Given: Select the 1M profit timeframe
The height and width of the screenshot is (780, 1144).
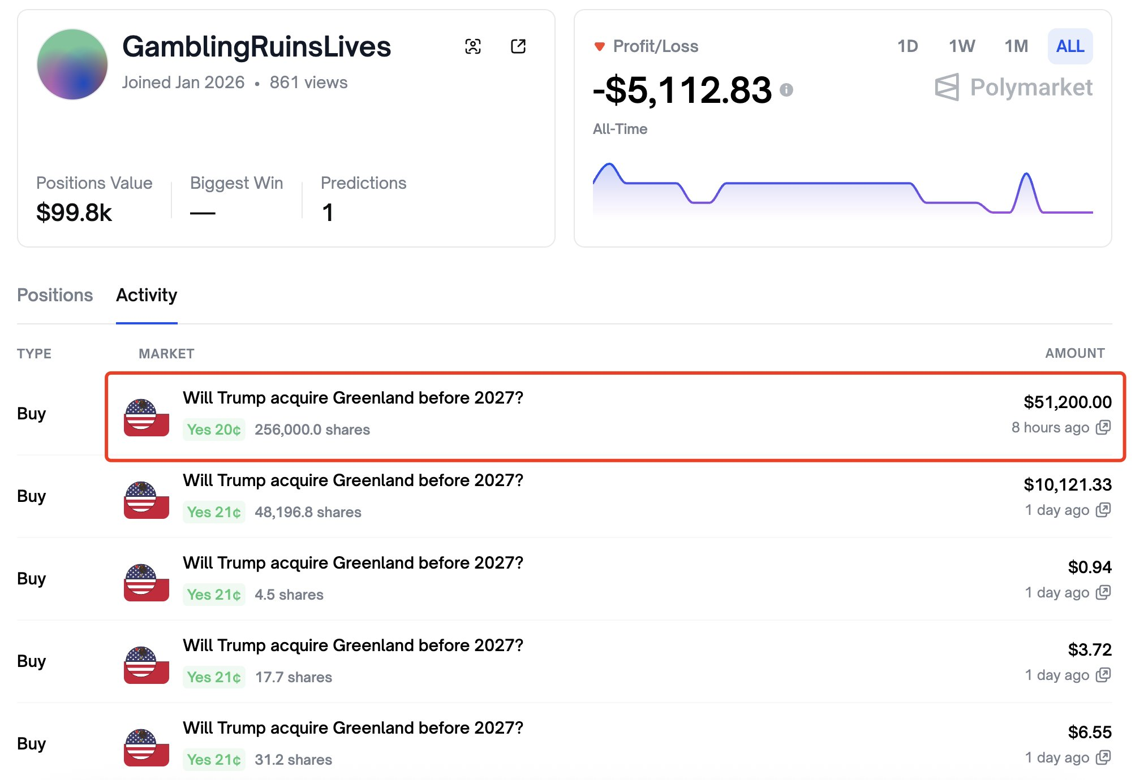Looking at the screenshot, I should pyautogui.click(x=1016, y=46).
